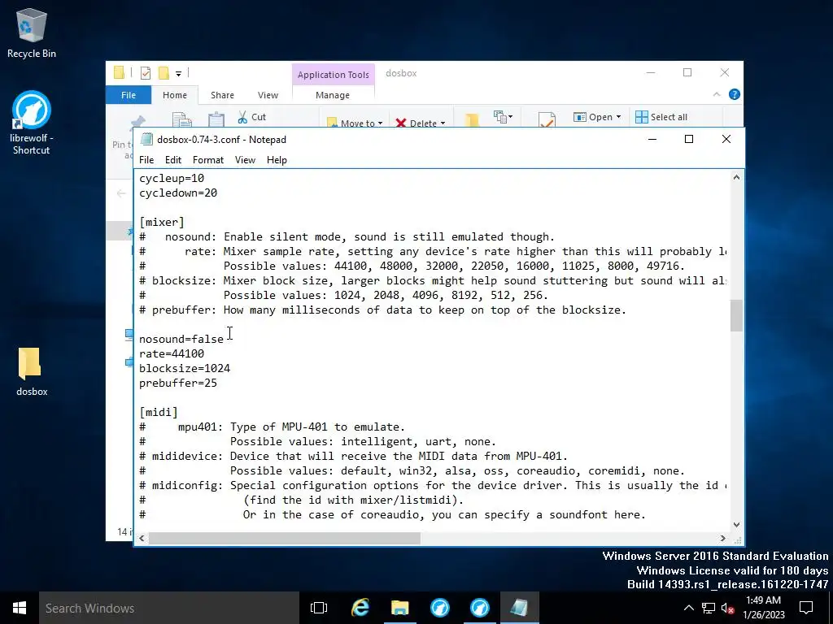Open Task View on the taskbar
The image size is (833, 624).
(319, 608)
